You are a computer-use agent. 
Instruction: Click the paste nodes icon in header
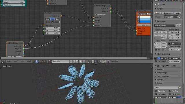click(104, 62)
